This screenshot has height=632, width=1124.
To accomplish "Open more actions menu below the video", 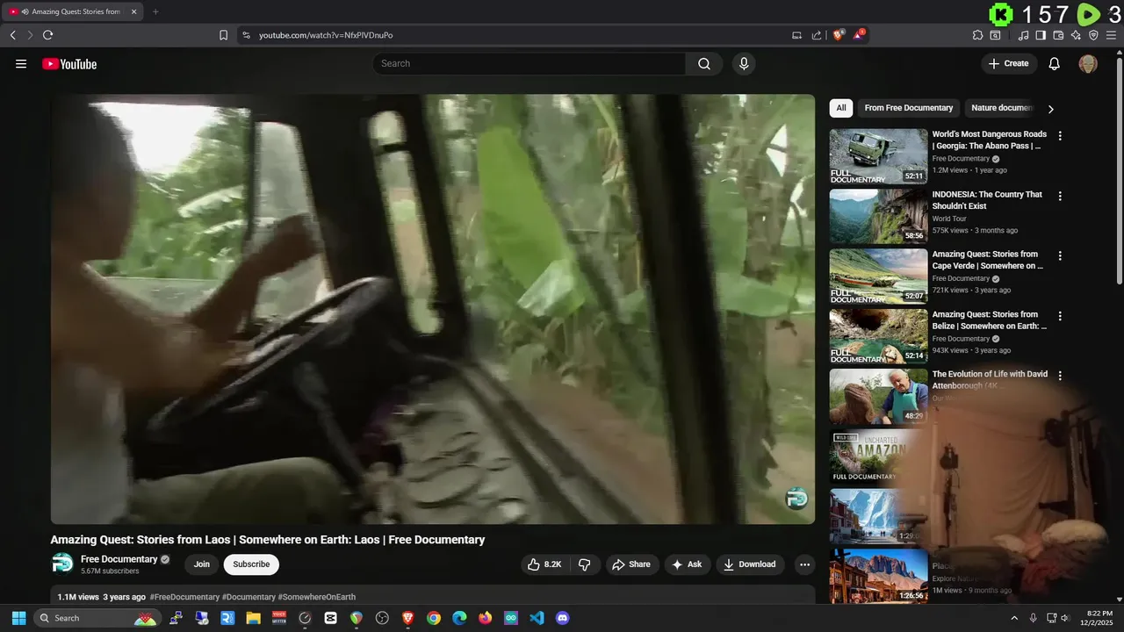I will point(803,564).
